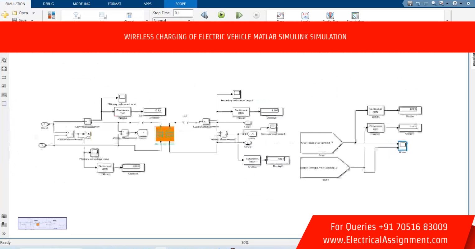This screenshot has height=249, width=475.
Task: Click the model overview thumbnail
Action: pos(42,223)
